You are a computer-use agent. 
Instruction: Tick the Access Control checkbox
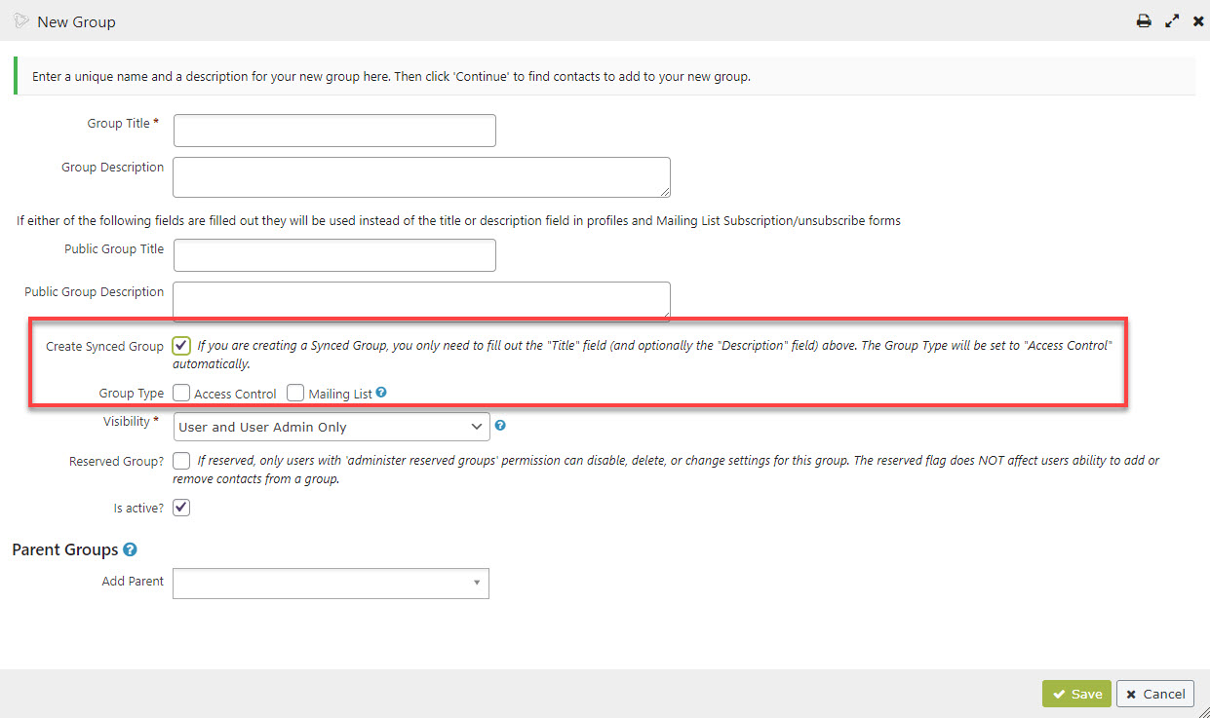click(181, 394)
